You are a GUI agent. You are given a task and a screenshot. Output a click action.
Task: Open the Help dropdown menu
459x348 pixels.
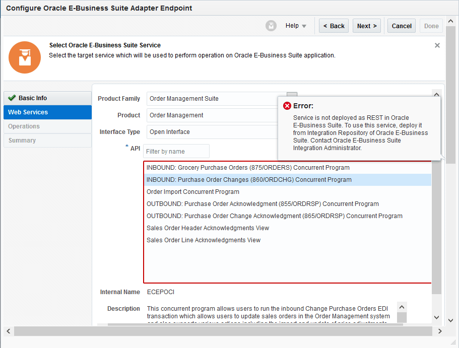(x=296, y=26)
